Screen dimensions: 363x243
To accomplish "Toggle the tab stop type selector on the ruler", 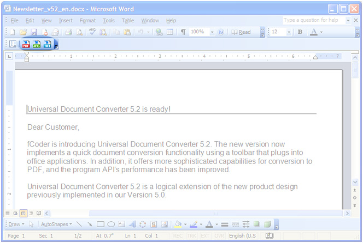I will coord(9,56).
